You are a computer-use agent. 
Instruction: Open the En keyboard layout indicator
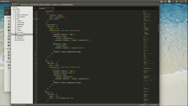[169, 1]
